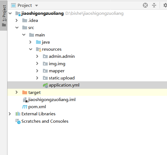Click the orange target folder icon
Viewport: 167px width, 155px height.
tap(25, 93)
